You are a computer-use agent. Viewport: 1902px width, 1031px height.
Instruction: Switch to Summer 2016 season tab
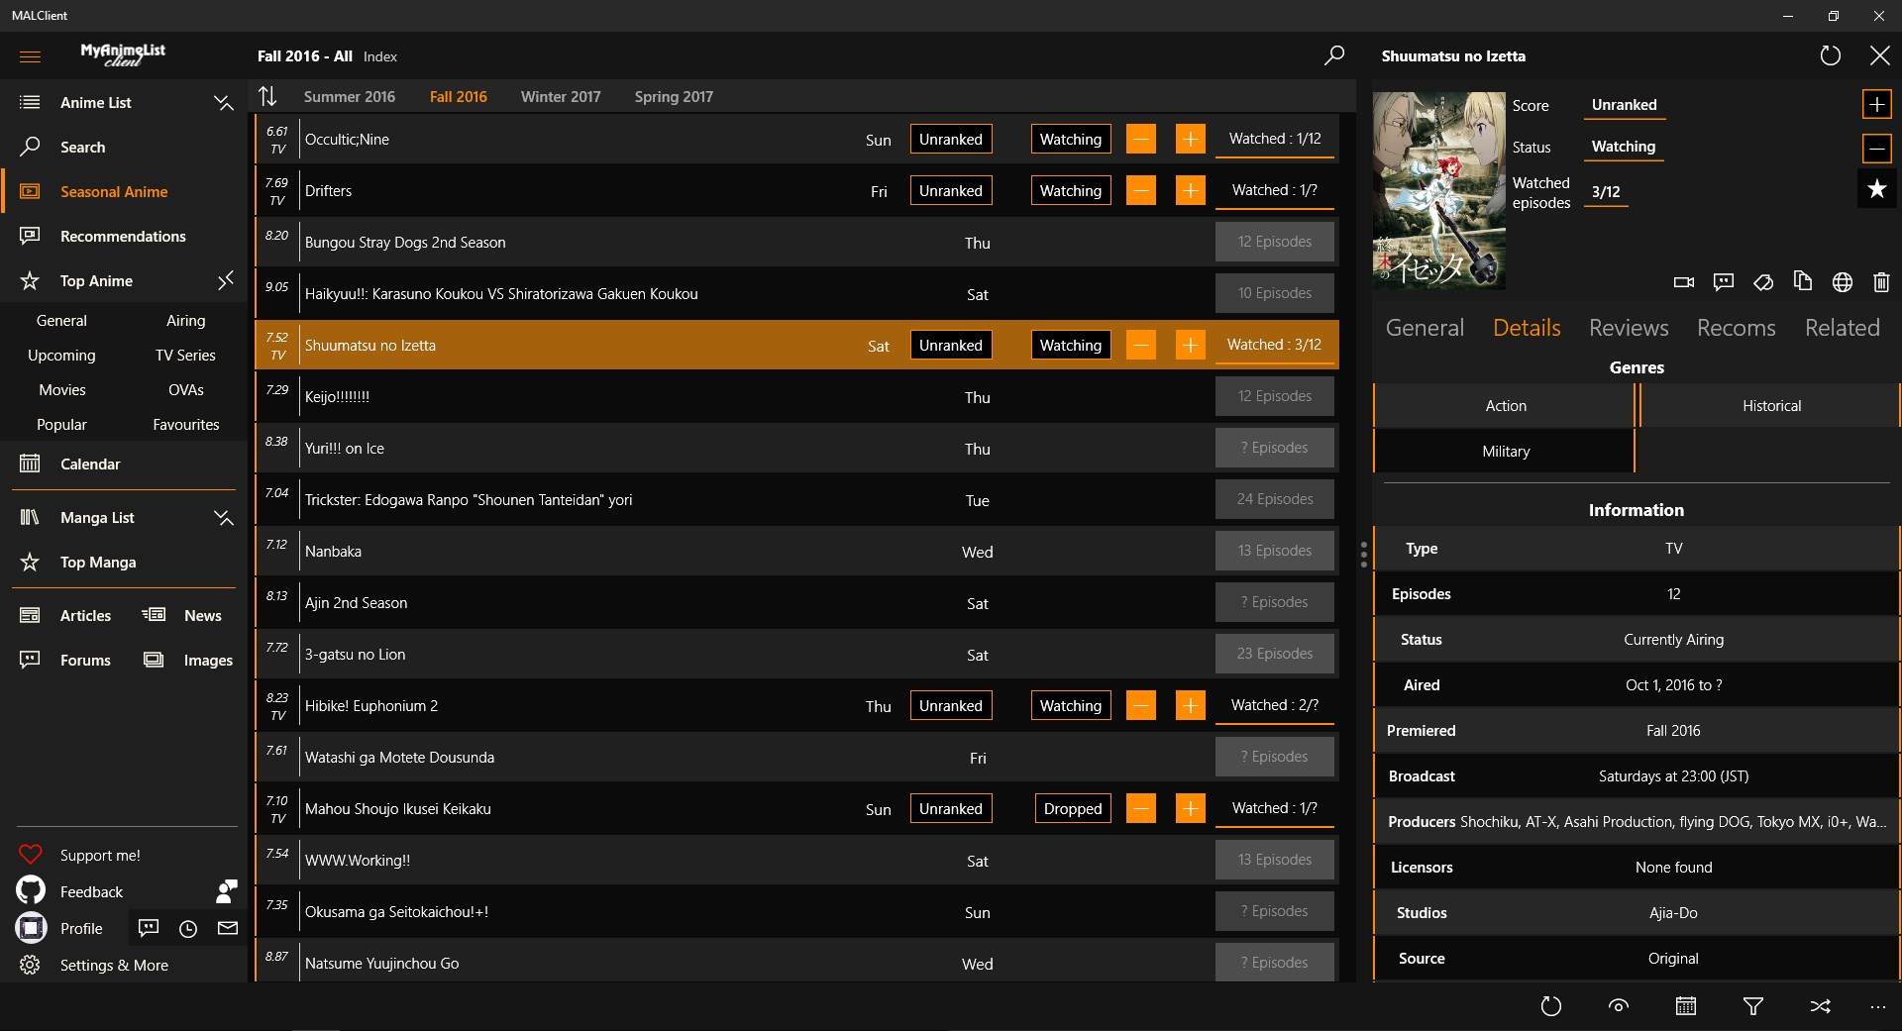350,97
